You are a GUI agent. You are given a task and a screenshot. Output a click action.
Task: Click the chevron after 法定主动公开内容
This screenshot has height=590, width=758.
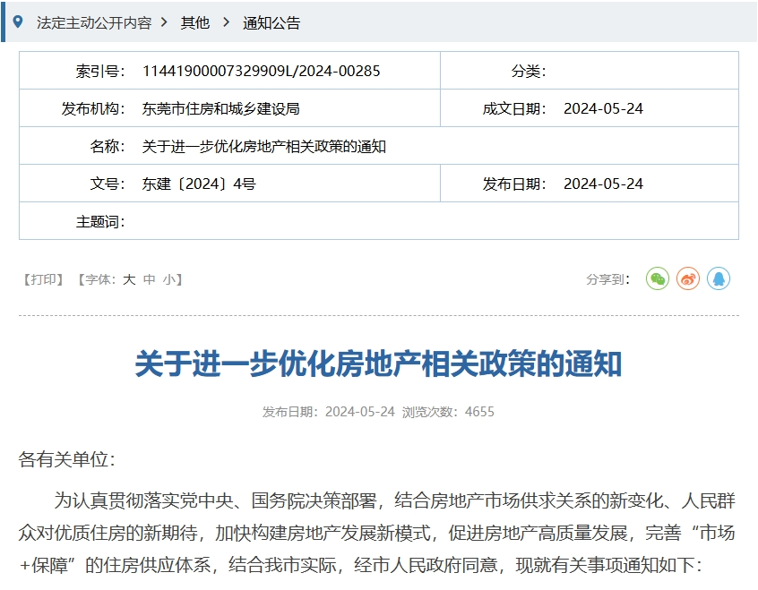[x=165, y=22]
